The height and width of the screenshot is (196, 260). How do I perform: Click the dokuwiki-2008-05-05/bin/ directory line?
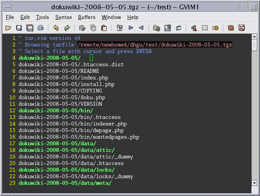[x=56, y=110]
